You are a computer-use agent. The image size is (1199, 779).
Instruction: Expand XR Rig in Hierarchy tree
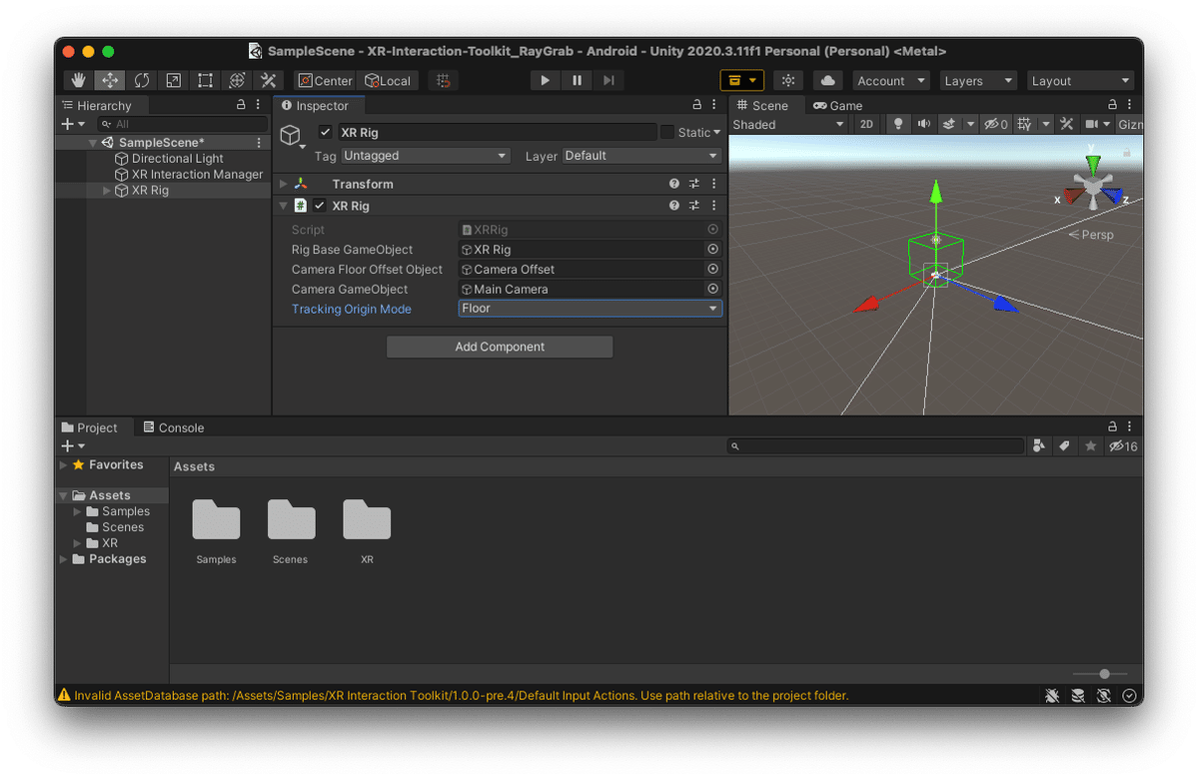coord(107,191)
